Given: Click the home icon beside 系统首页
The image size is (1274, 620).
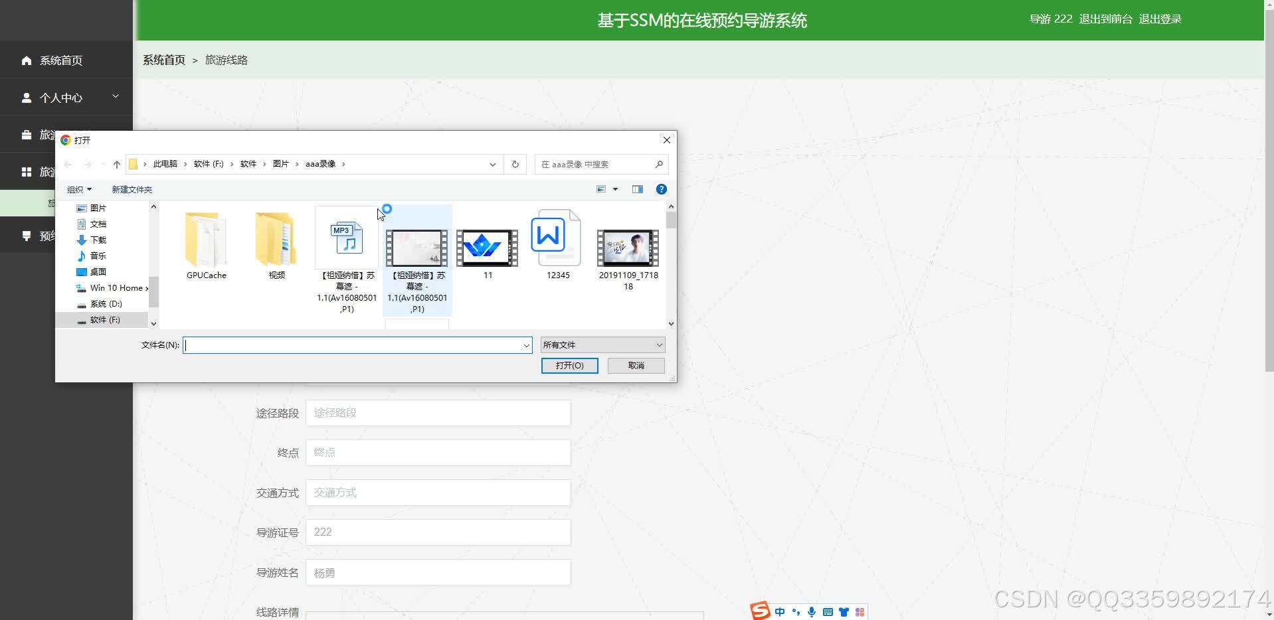Looking at the screenshot, I should tap(27, 60).
